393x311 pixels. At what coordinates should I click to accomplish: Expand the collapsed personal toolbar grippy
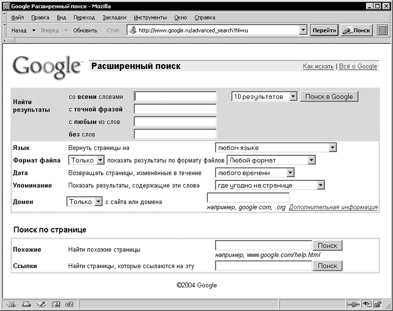(x=9, y=40)
